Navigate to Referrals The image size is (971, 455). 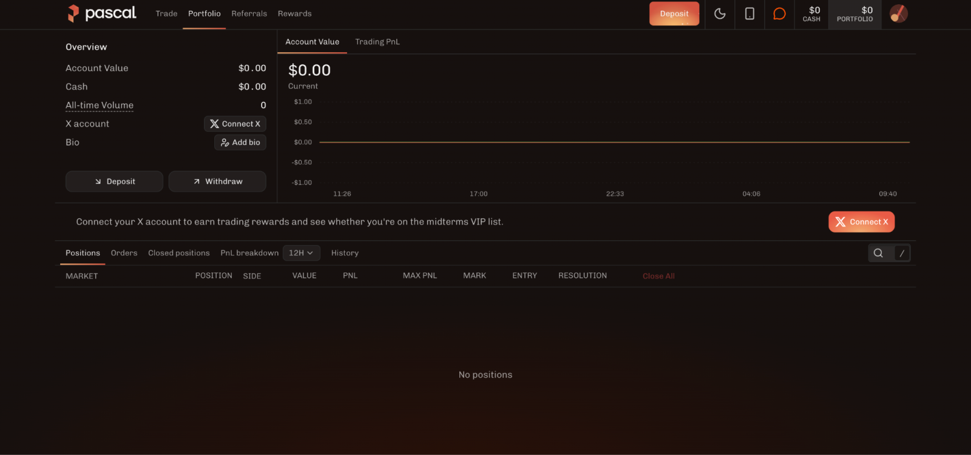[249, 13]
